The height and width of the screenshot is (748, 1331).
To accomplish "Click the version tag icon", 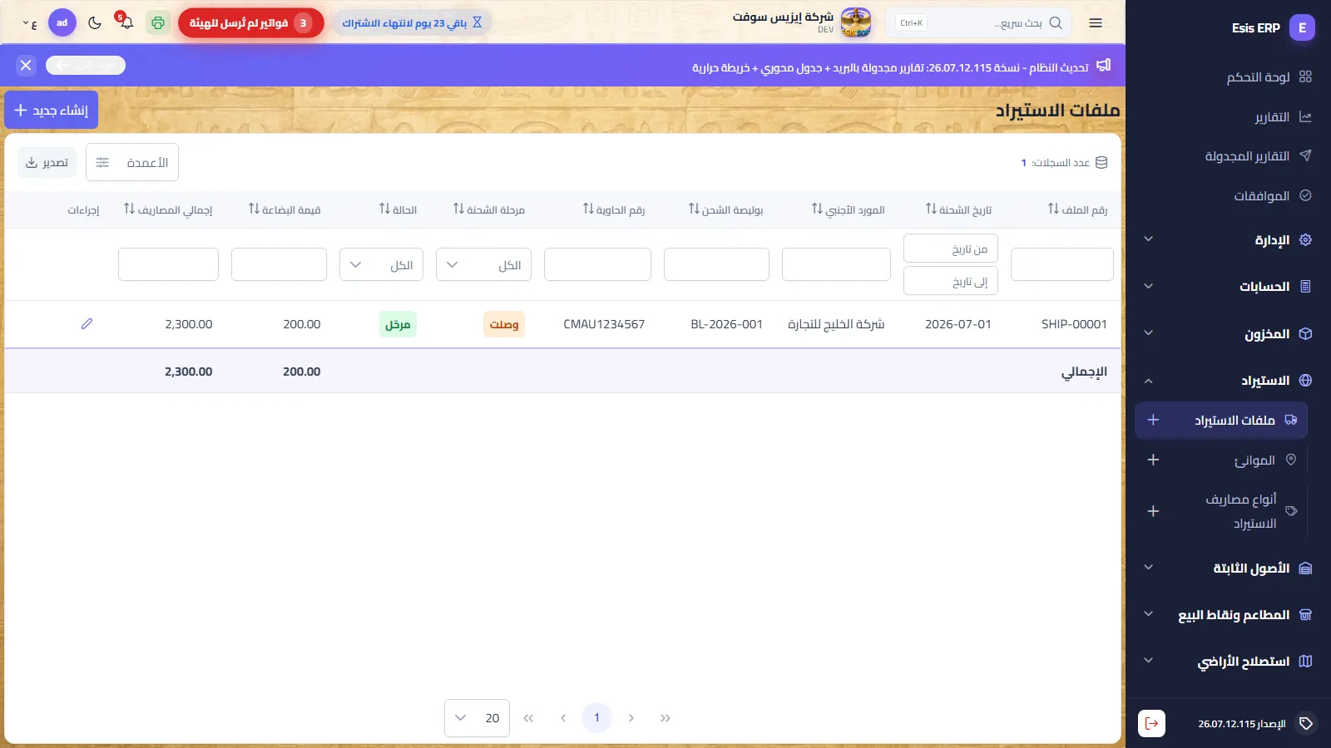I will pyautogui.click(x=1306, y=724).
